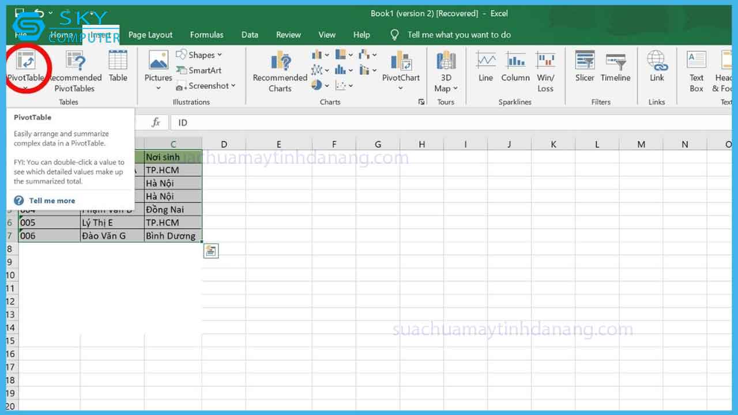Viewport: 738px width, 415px height.
Task: Open the Review tab
Action: [288, 35]
